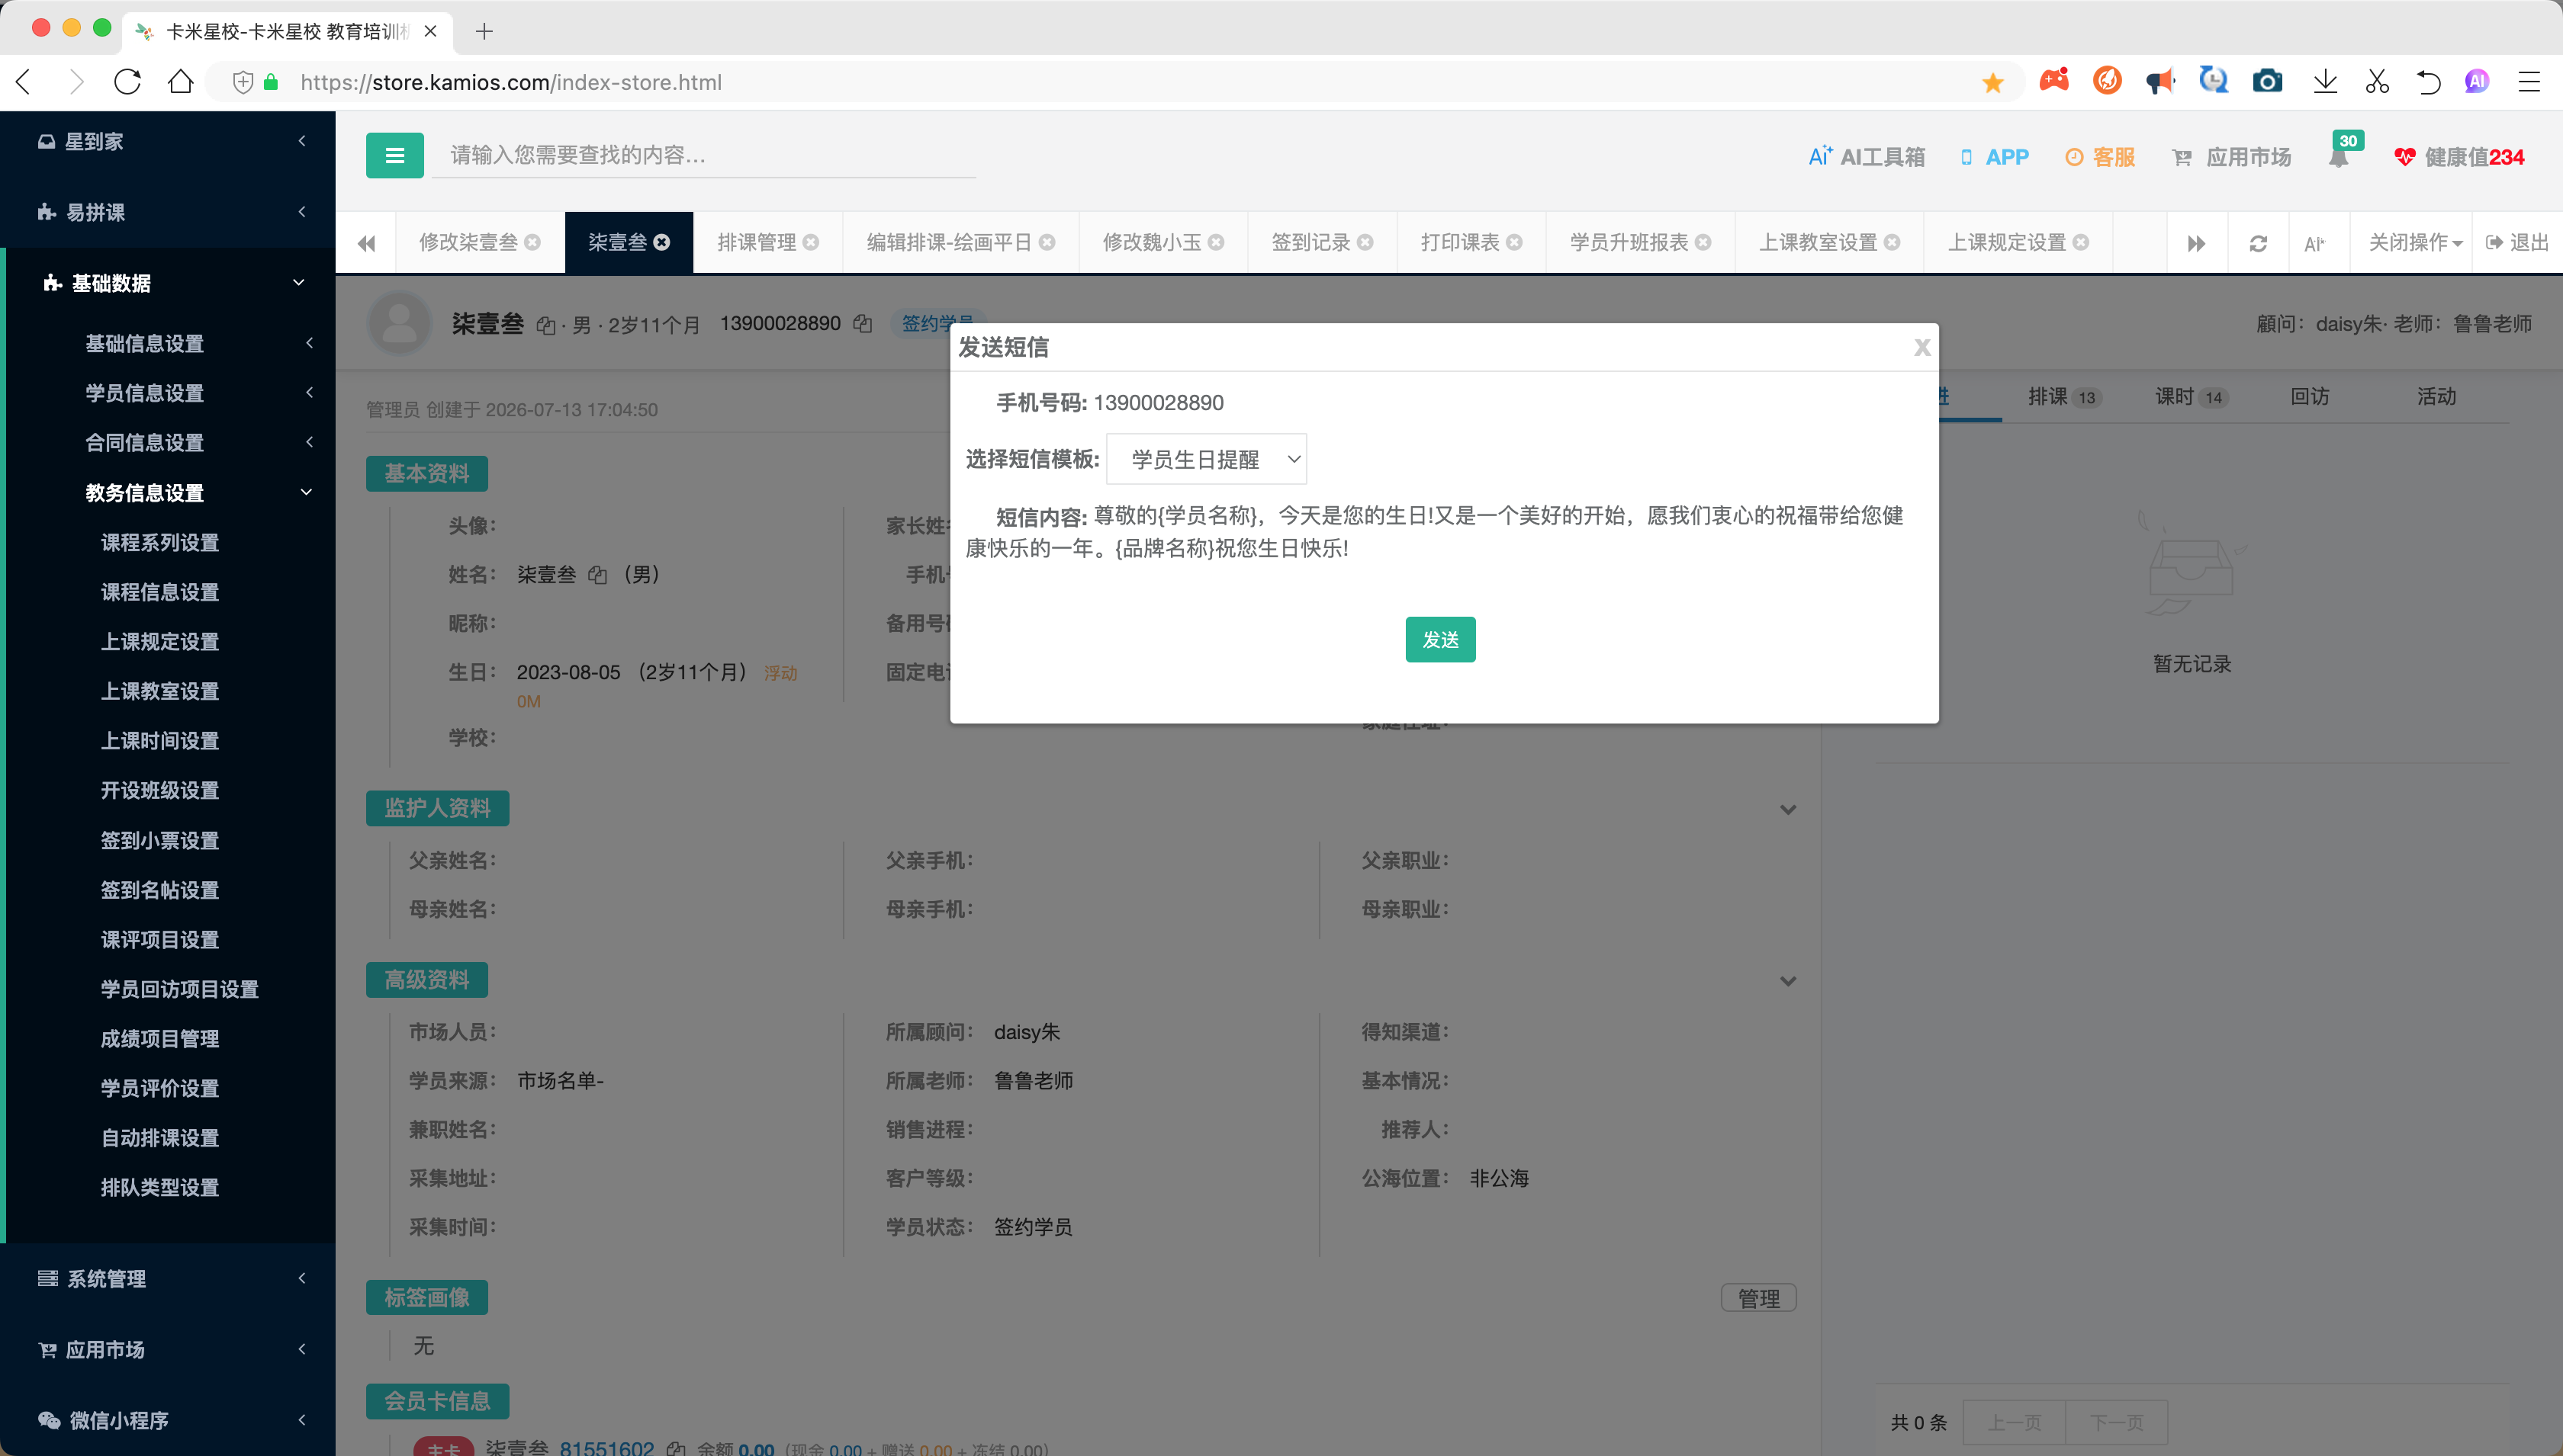
Task: Click the AI icon beside 关闭操作
Action: [x=2314, y=243]
